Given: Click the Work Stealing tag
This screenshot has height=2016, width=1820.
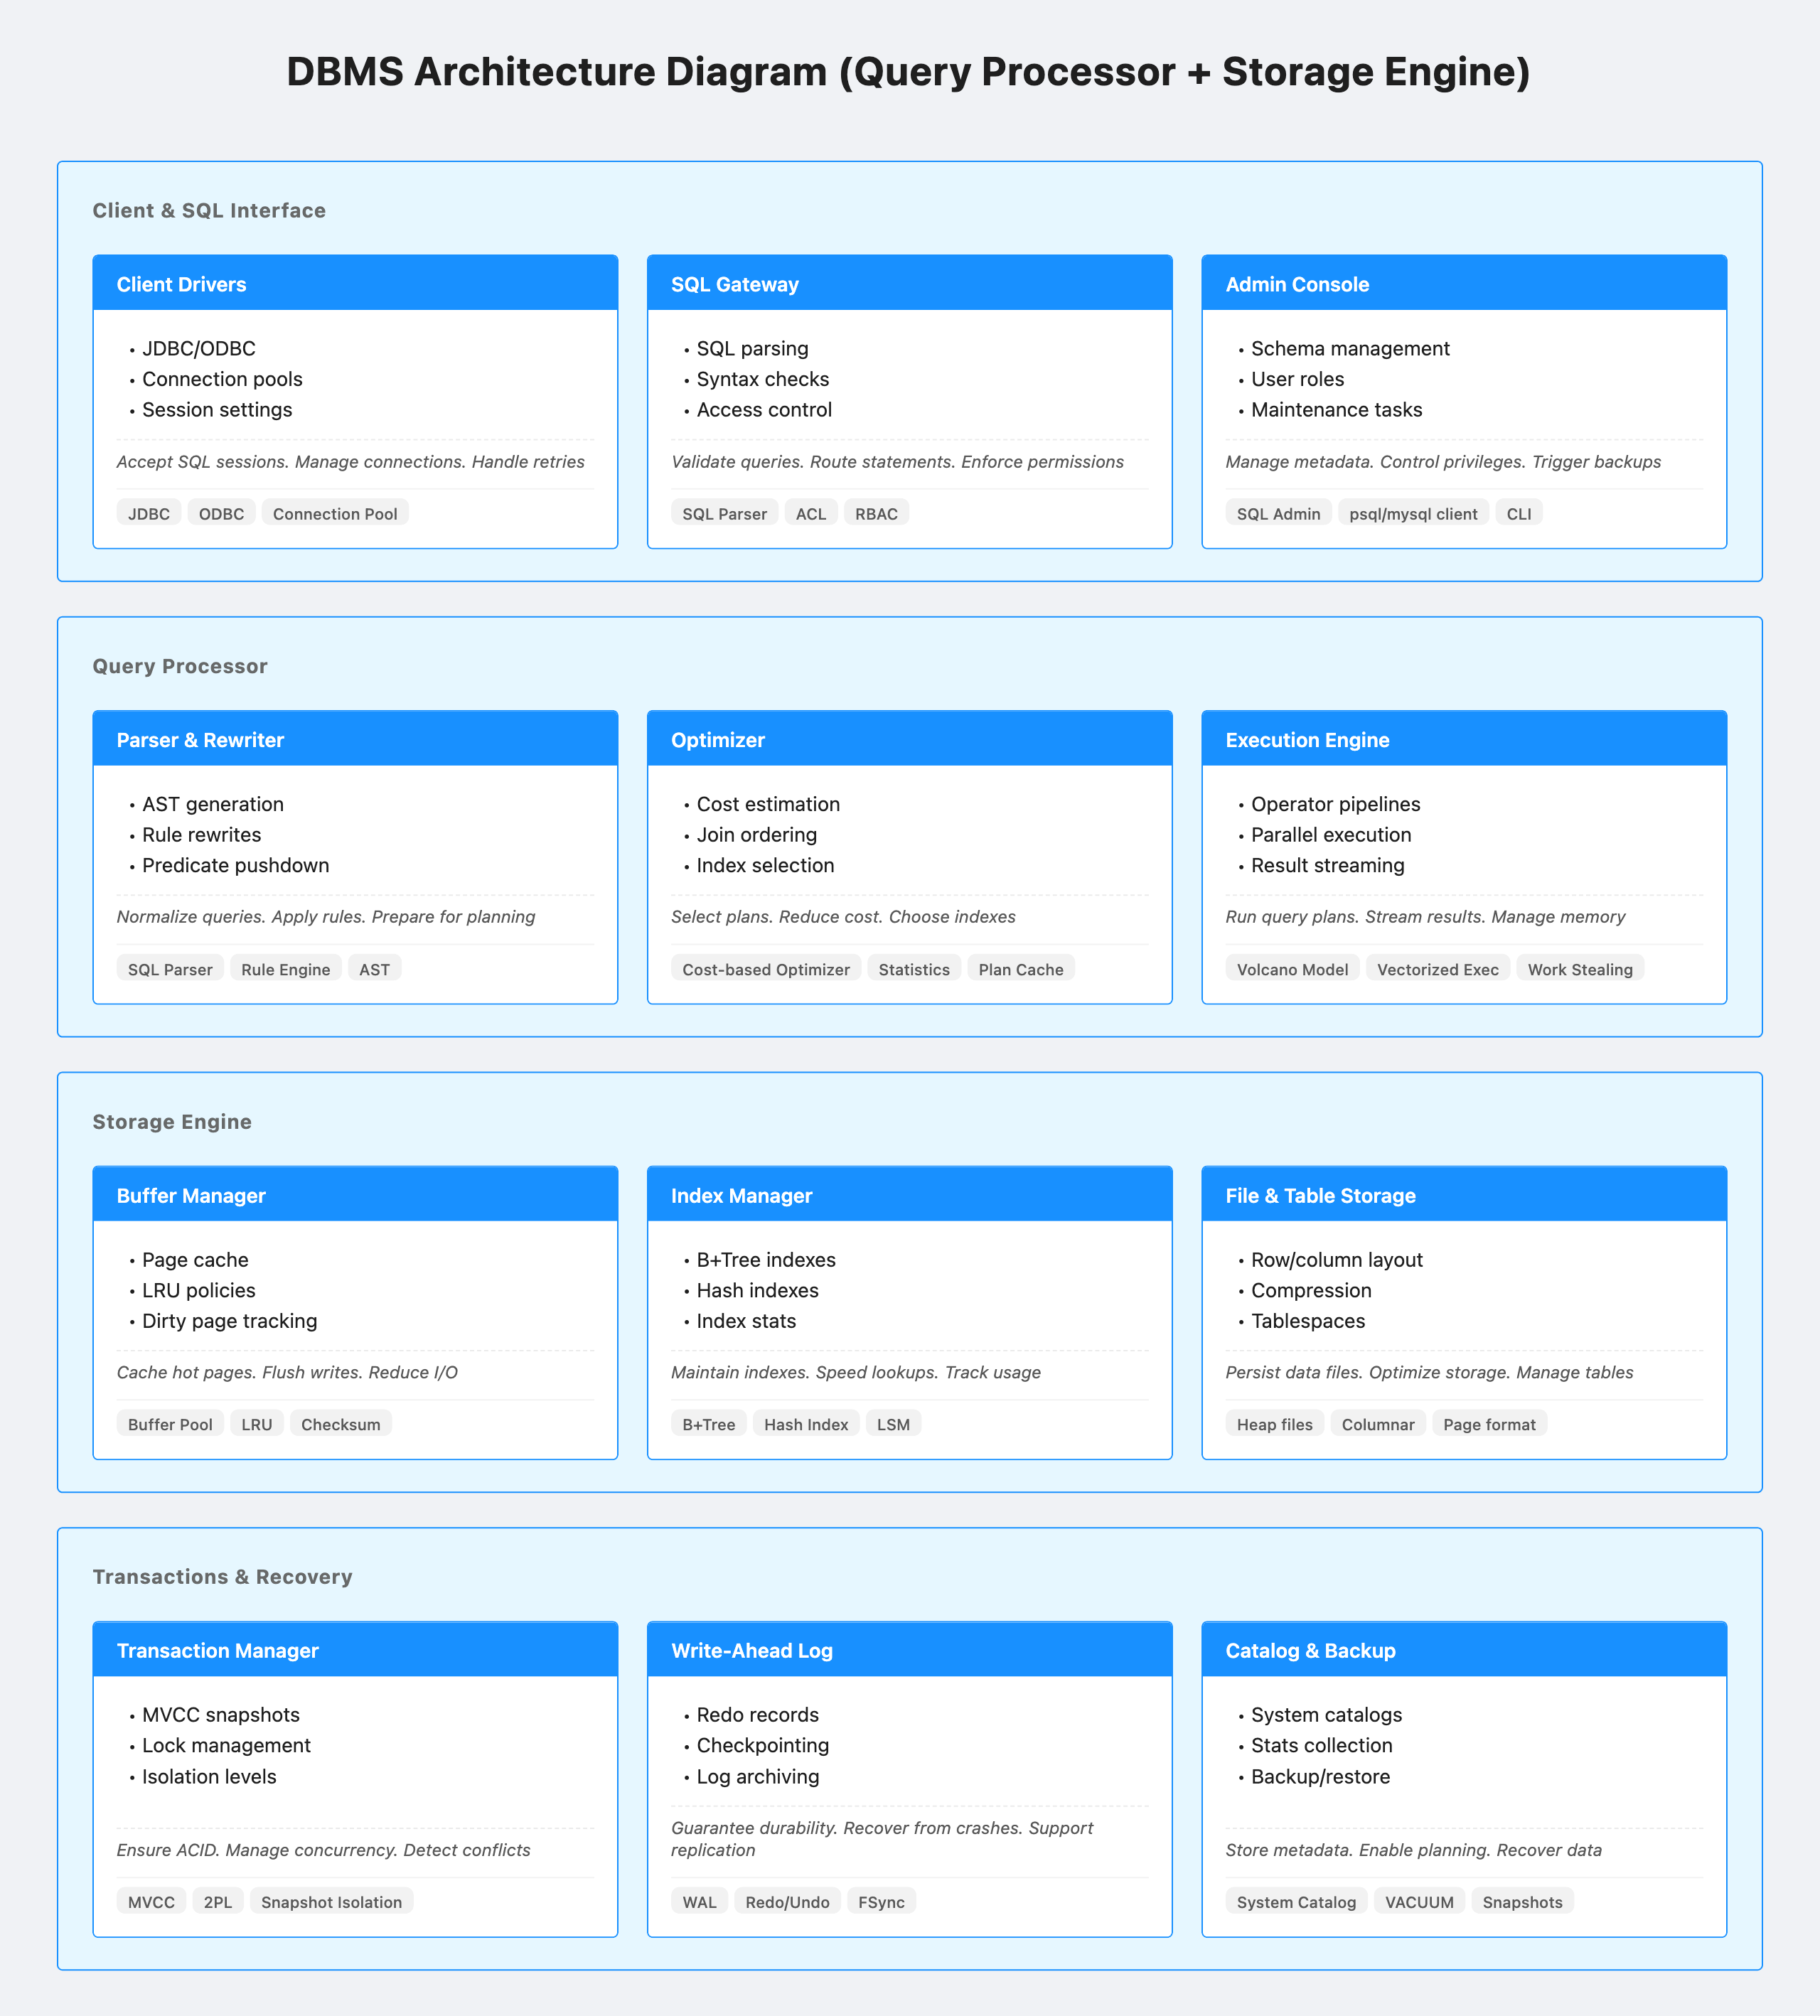Looking at the screenshot, I should pyautogui.click(x=1579, y=969).
